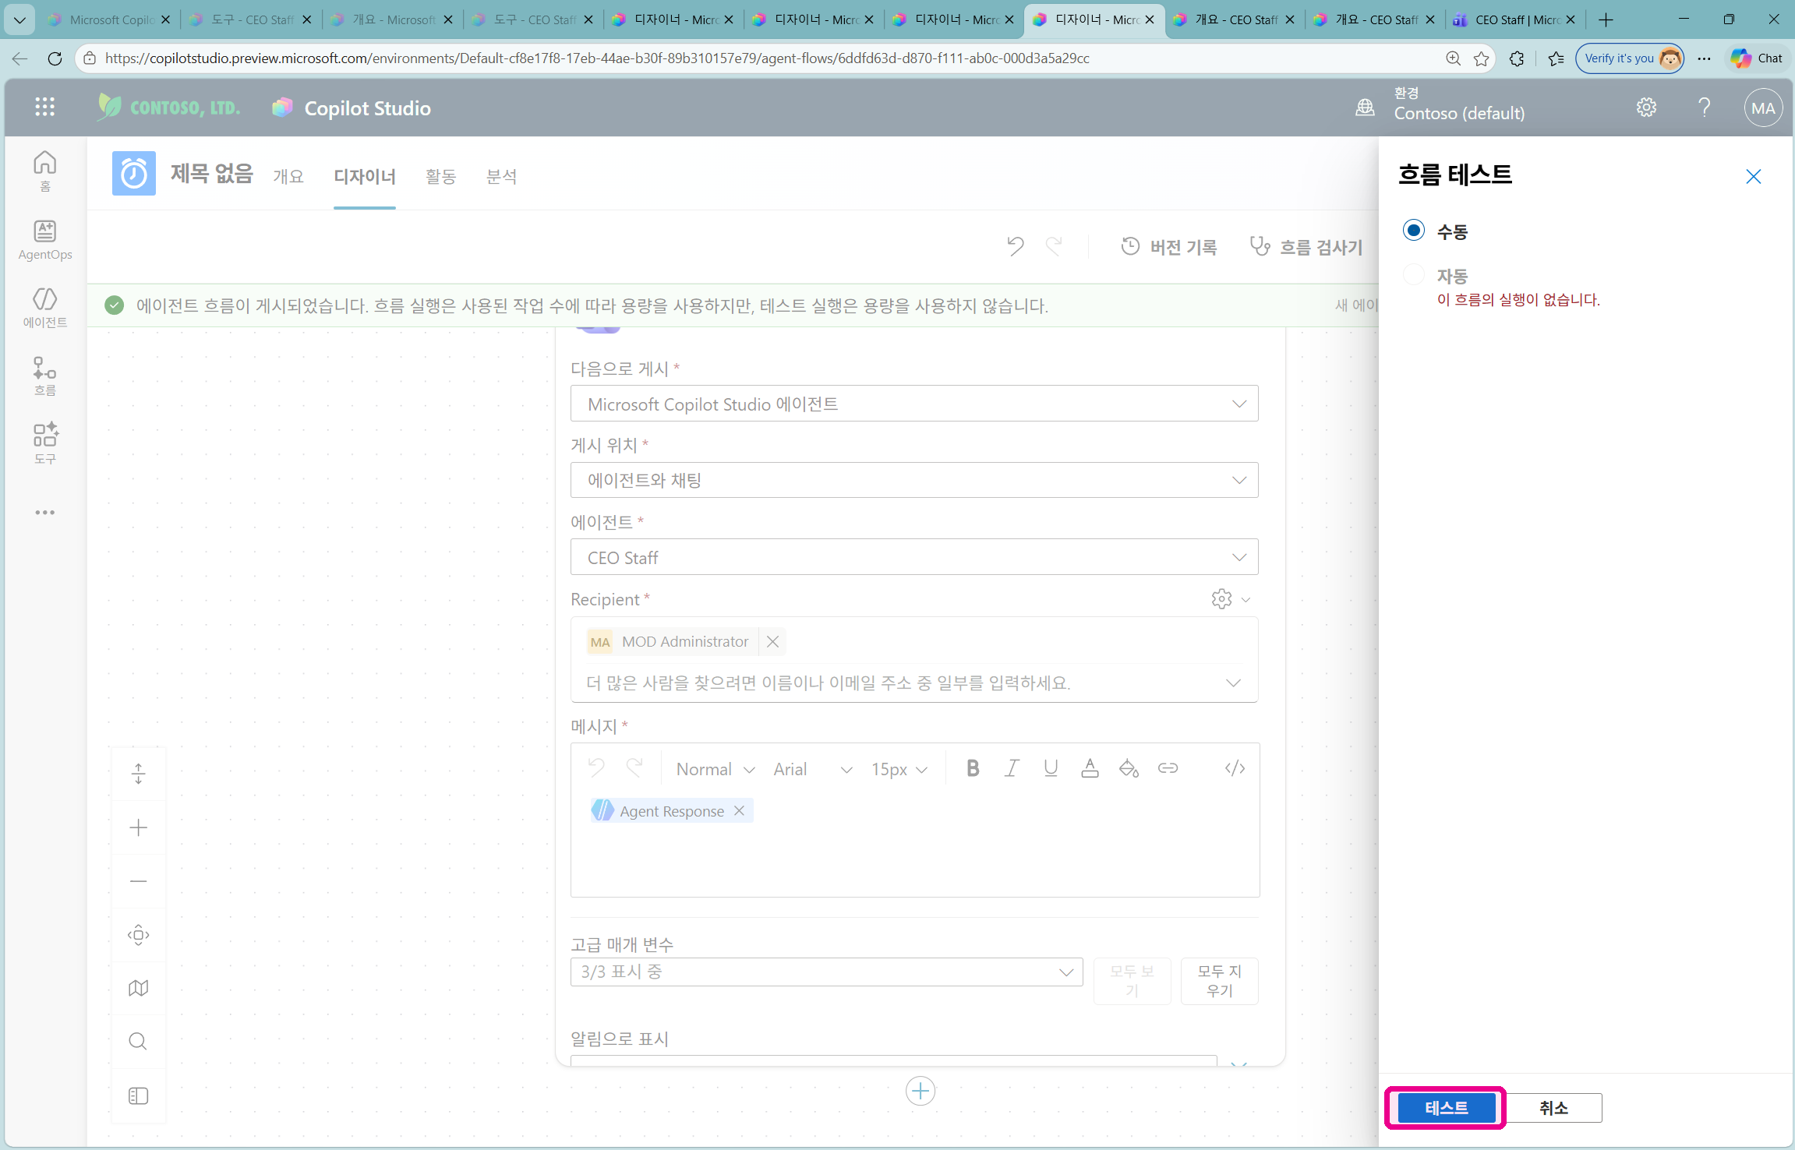The image size is (1795, 1150).
Task: Toggle underline in message editor
Action: click(x=1051, y=768)
